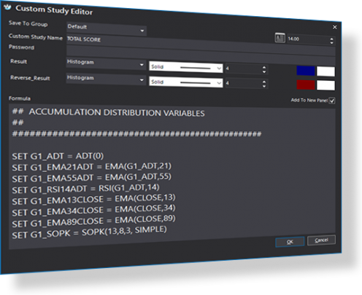The width and height of the screenshot is (362, 295).
Task: Decrease the font size stepper value
Action: coord(331,43)
